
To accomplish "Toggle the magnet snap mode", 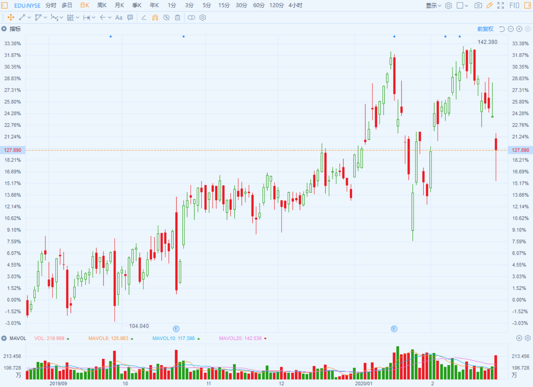I will pyautogui.click(x=155, y=18).
